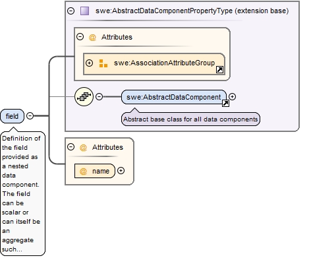Expand the name attribute
Image resolution: width=311 pixels, height=258 pixels.
(x=121, y=171)
